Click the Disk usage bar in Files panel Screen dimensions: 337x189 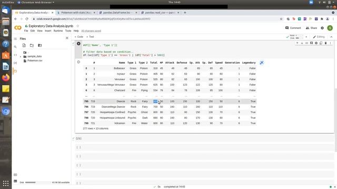point(38,182)
